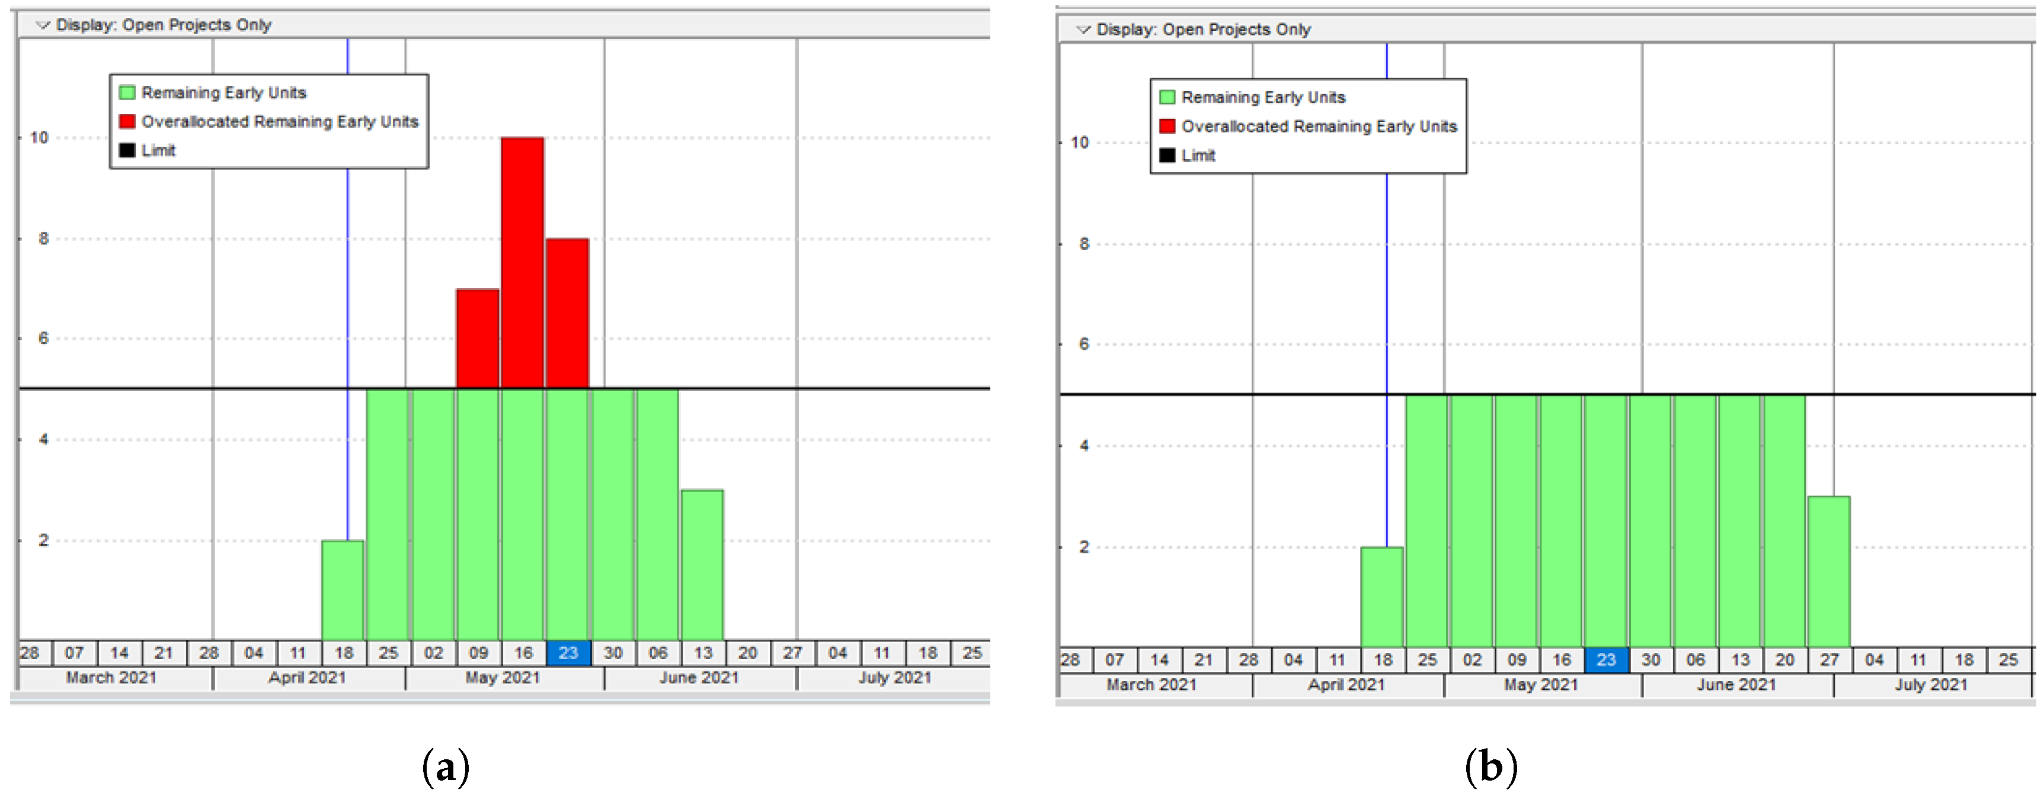Screen dimensions: 2044x799
Task: Click tallest red bar reaching 10 units
Action: point(522,262)
